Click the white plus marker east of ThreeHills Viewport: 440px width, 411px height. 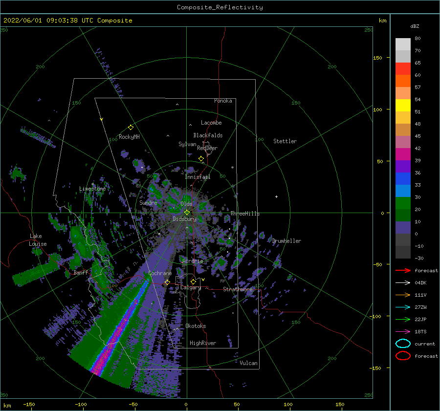(276, 196)
